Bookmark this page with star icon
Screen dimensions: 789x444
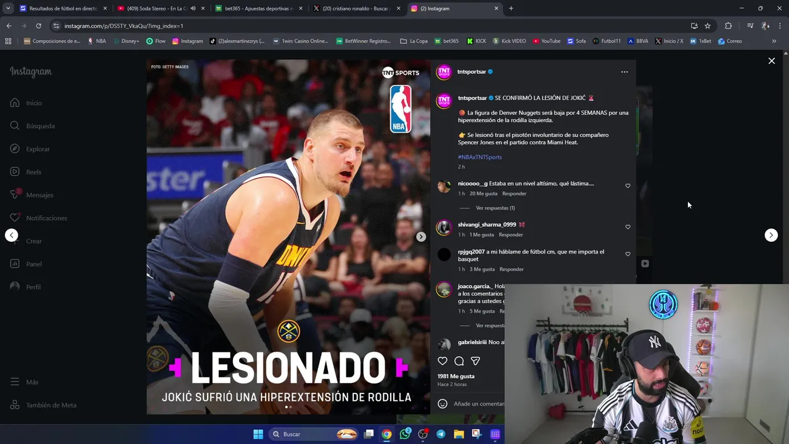708,26
